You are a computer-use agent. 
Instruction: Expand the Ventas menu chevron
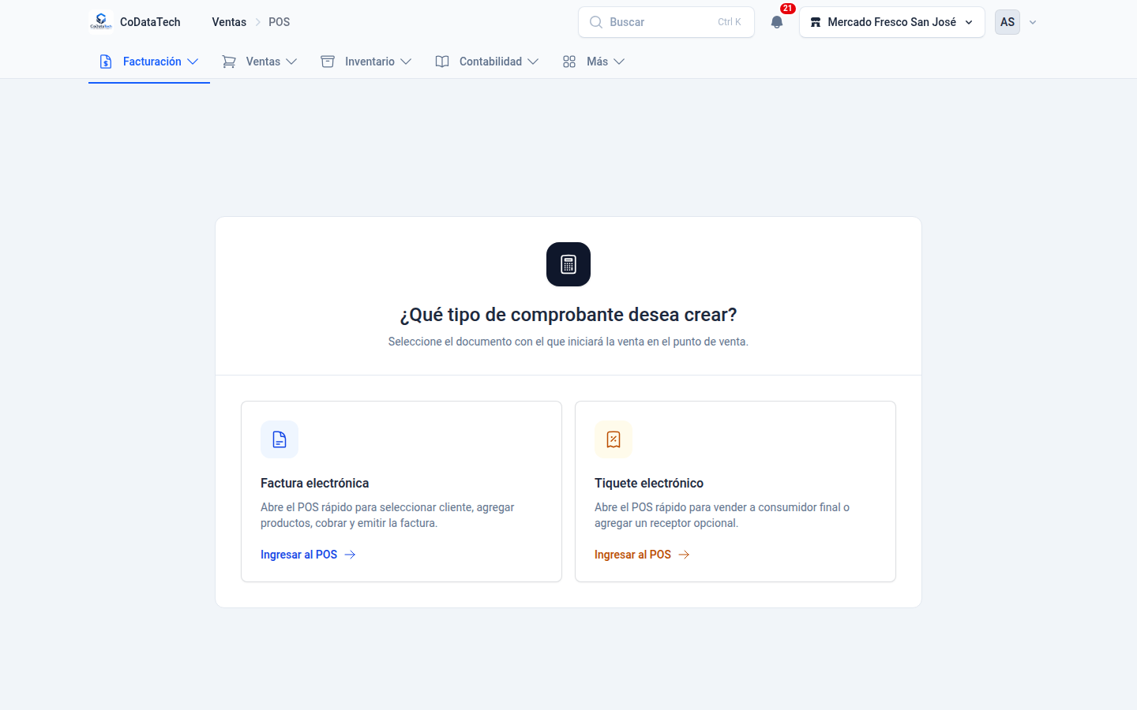(291, 62)
